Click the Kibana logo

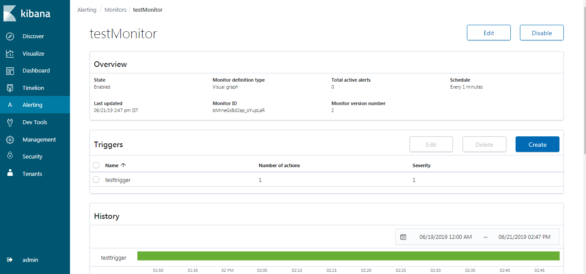pyautogui.click(x=27, y=13)
